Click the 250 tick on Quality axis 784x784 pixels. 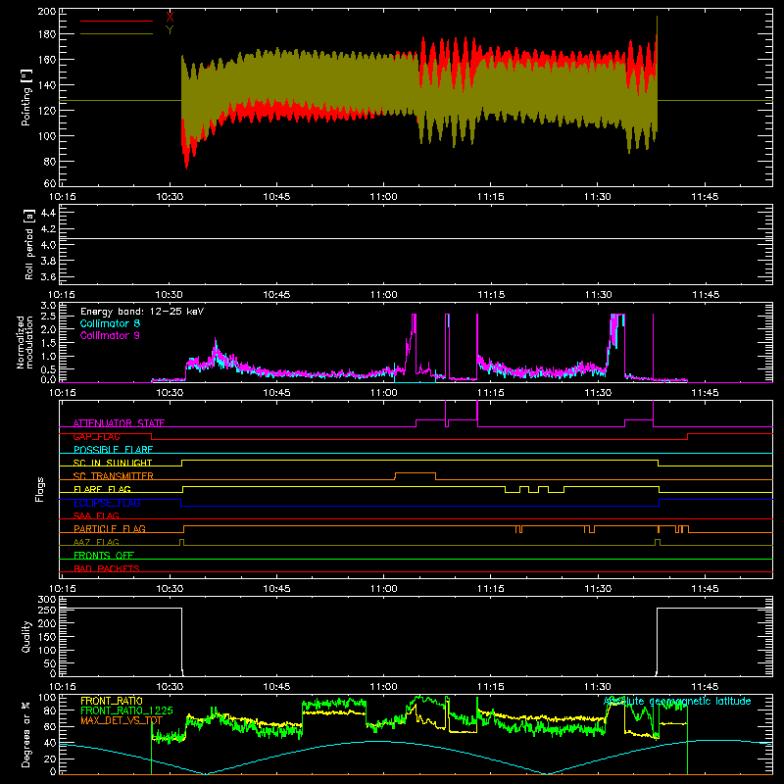(x=46, y=610)
